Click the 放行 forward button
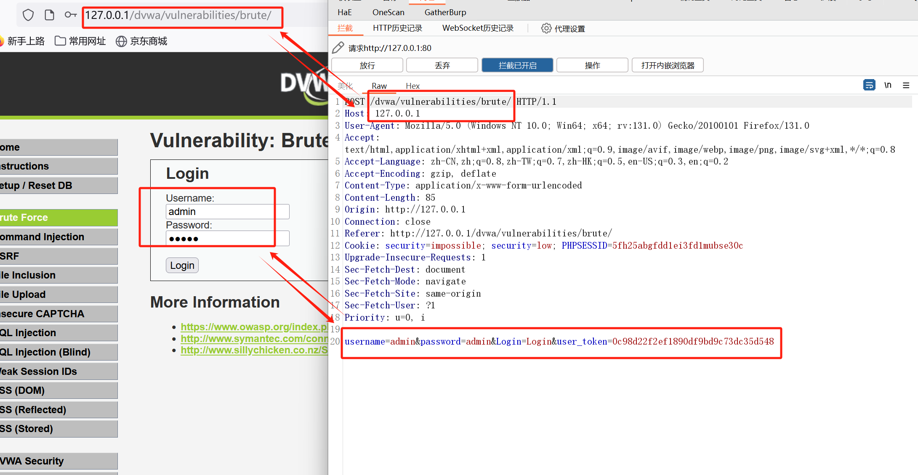Viewport: 918px width, 475px height. [367, 65]
